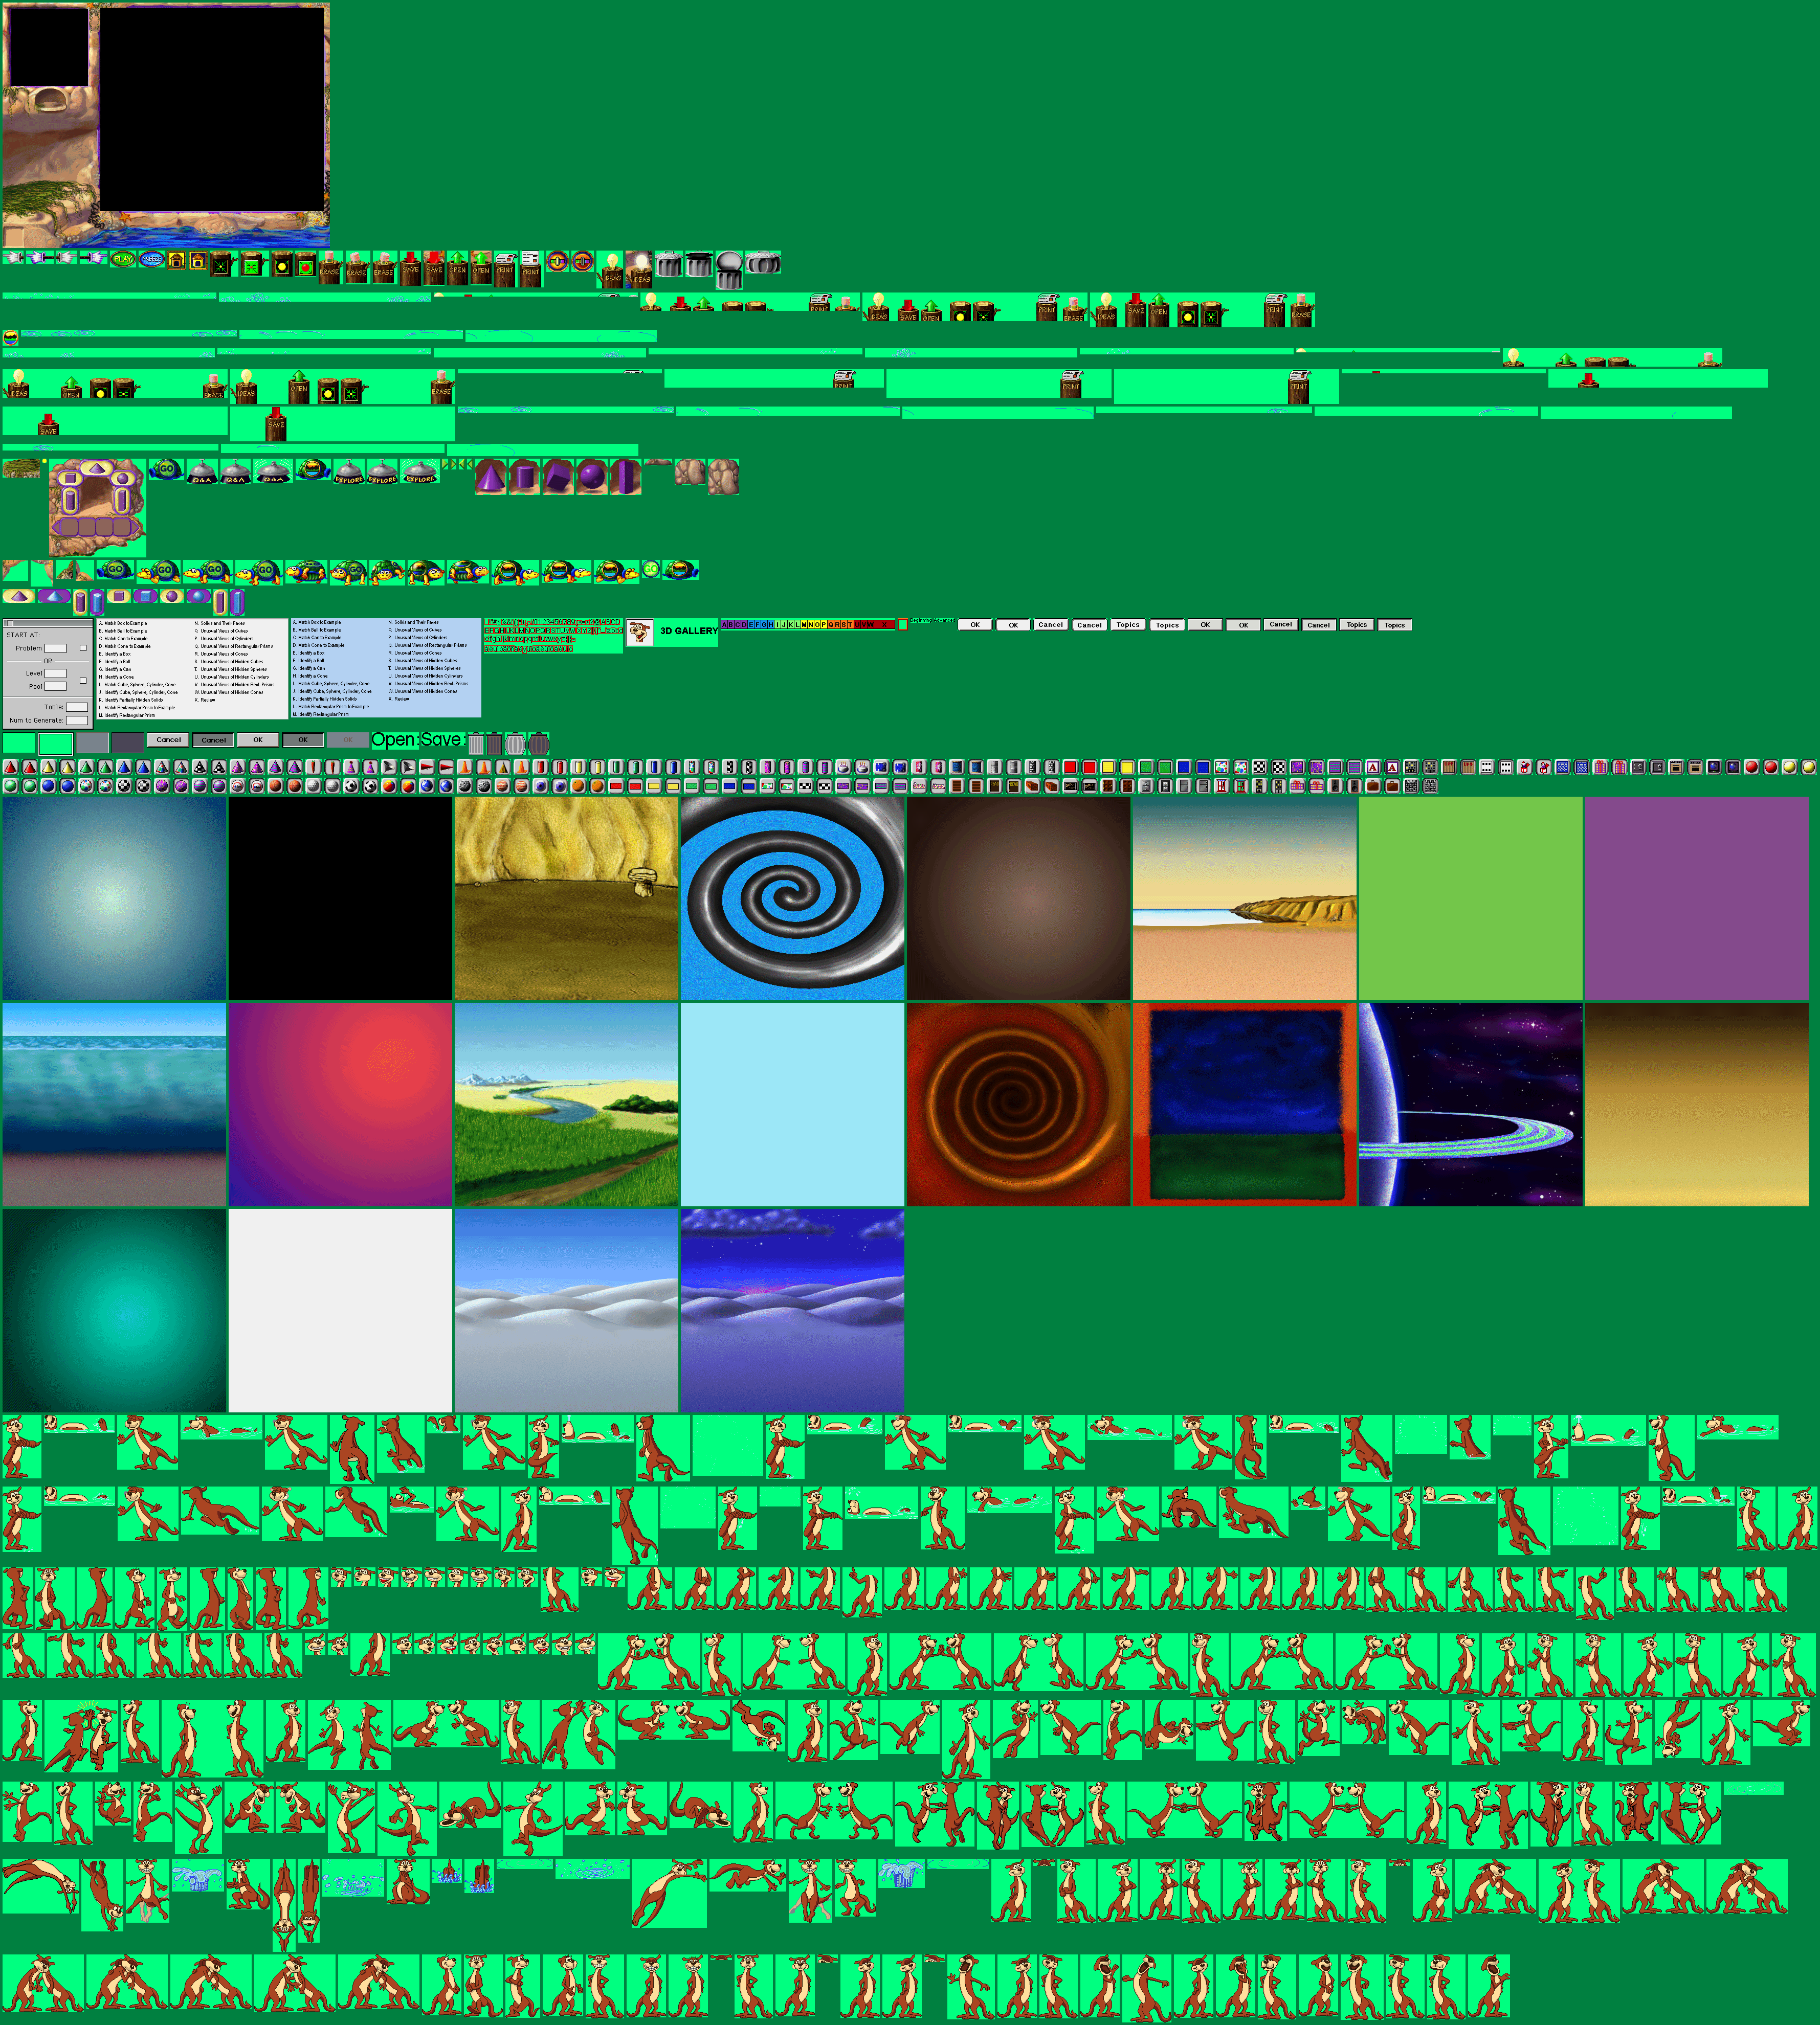Click the Problem input field
Image resolution: width=1820 pixels, height=2025 pixels.
pos(55,649)
